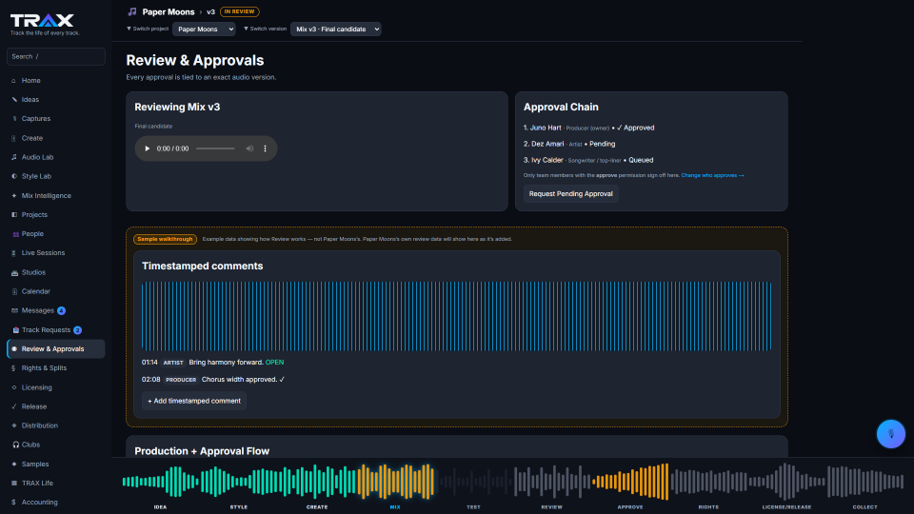This screenshot has height=514, width=914.
Task: Select the STYLE stage in the flow bar
Action: pos(238,507)
